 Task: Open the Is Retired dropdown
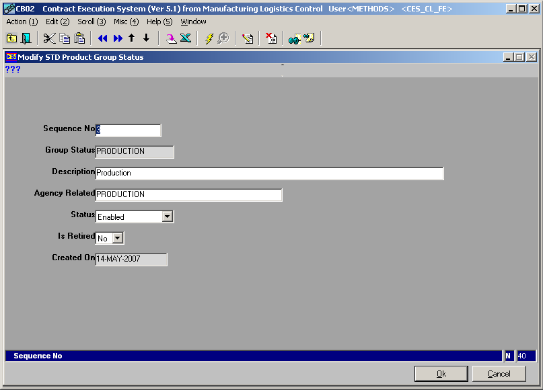pos(118,239)
